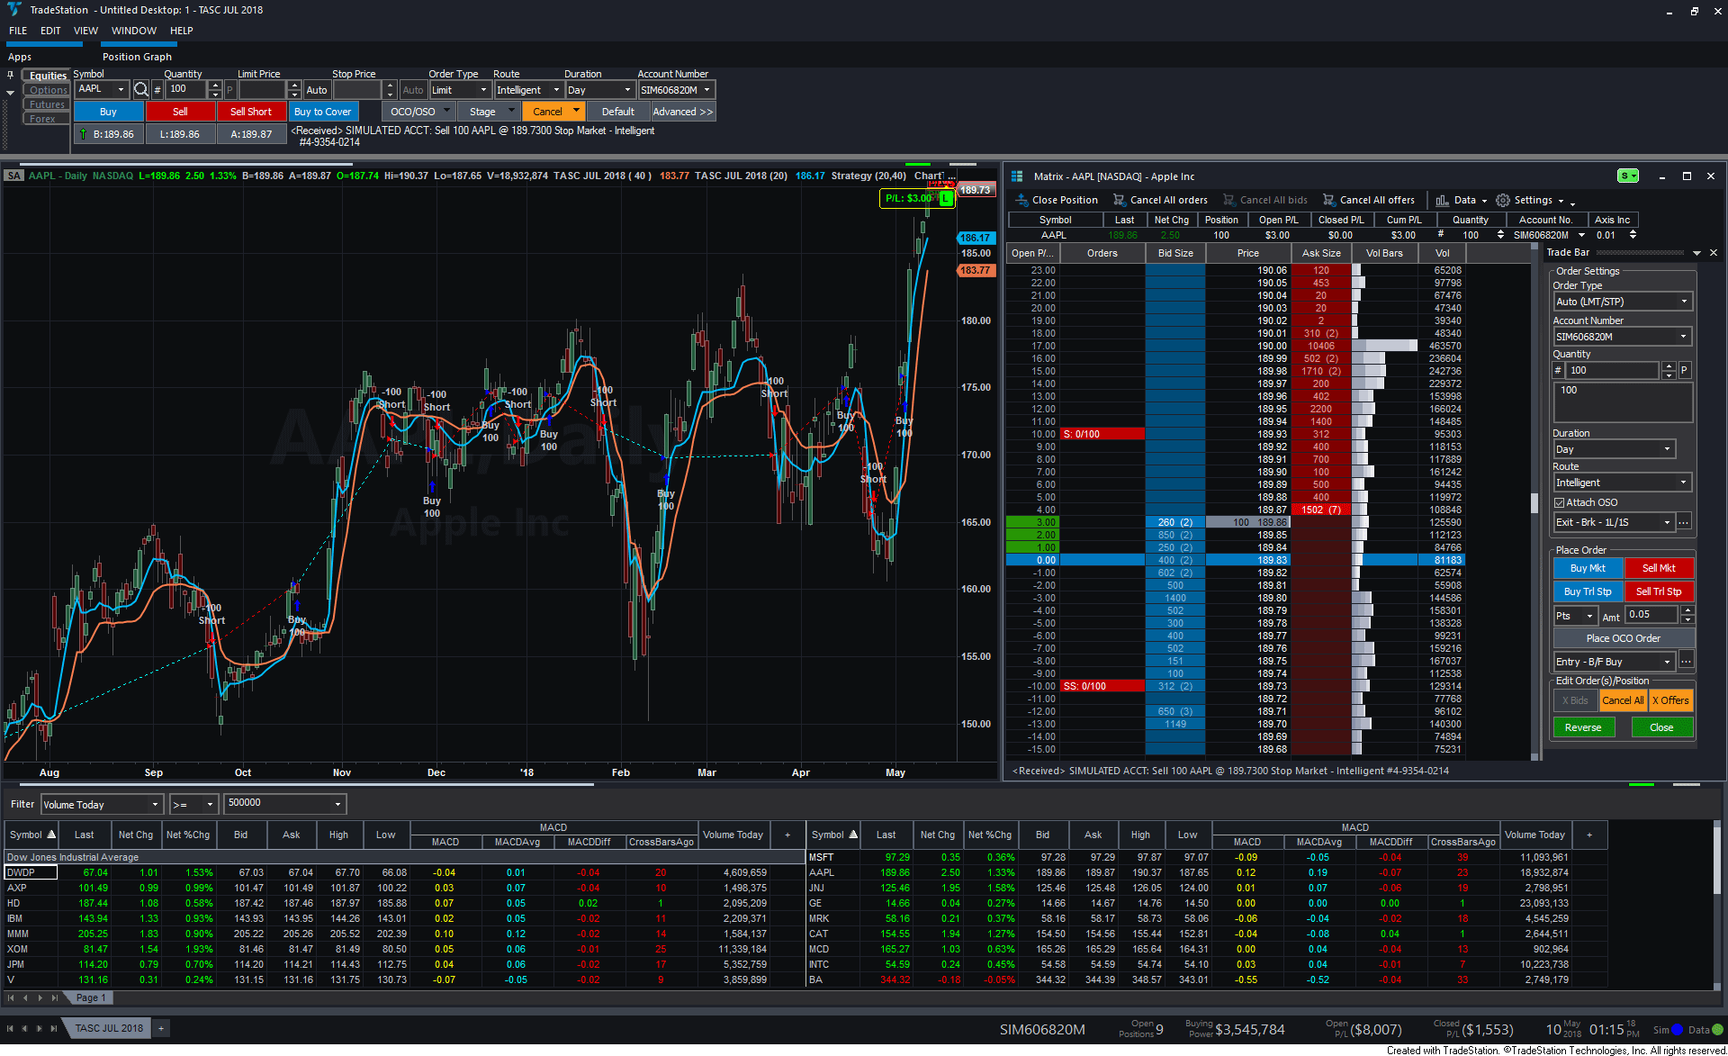Toggle the Attach OSO checkbox
The width and height of the screenshot is (1728, 1056).
pos(1560,502)
